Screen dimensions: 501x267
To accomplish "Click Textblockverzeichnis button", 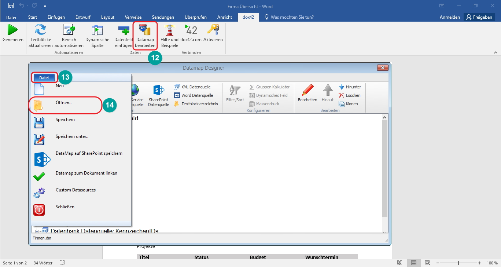I will (x=196, y=104).
